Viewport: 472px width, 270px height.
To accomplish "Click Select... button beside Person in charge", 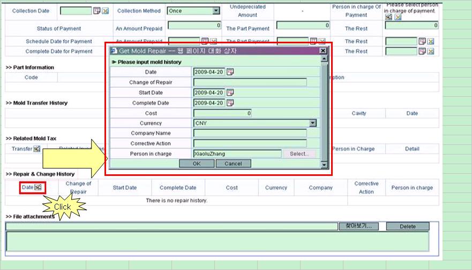I will point(299,154).
